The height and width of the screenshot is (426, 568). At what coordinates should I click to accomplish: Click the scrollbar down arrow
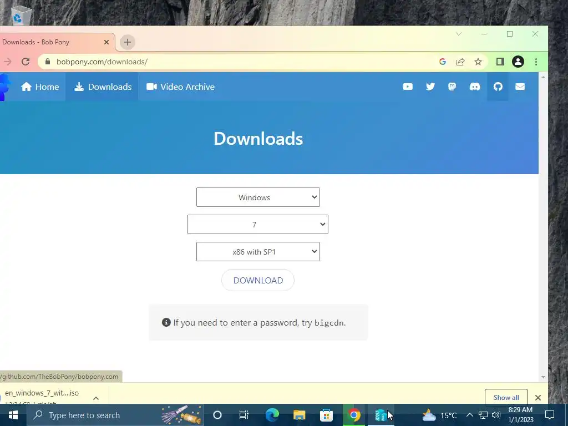coord(543,377)
